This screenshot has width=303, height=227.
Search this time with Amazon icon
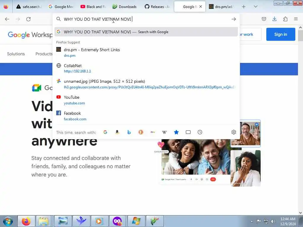tap(117, 132)
